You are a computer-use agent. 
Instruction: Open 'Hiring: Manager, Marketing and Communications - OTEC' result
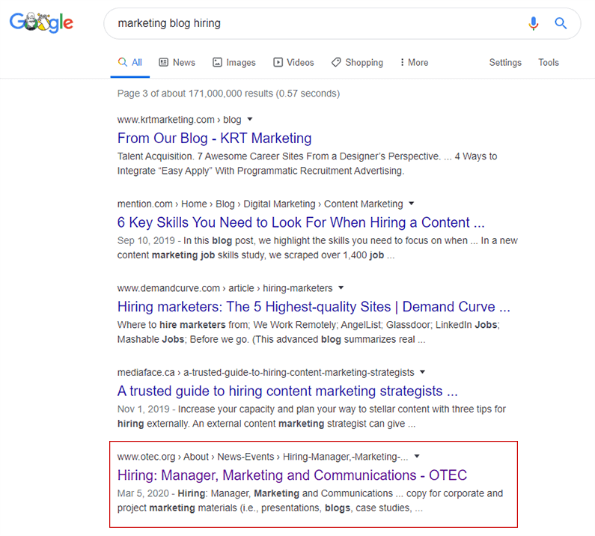[292, 475]
